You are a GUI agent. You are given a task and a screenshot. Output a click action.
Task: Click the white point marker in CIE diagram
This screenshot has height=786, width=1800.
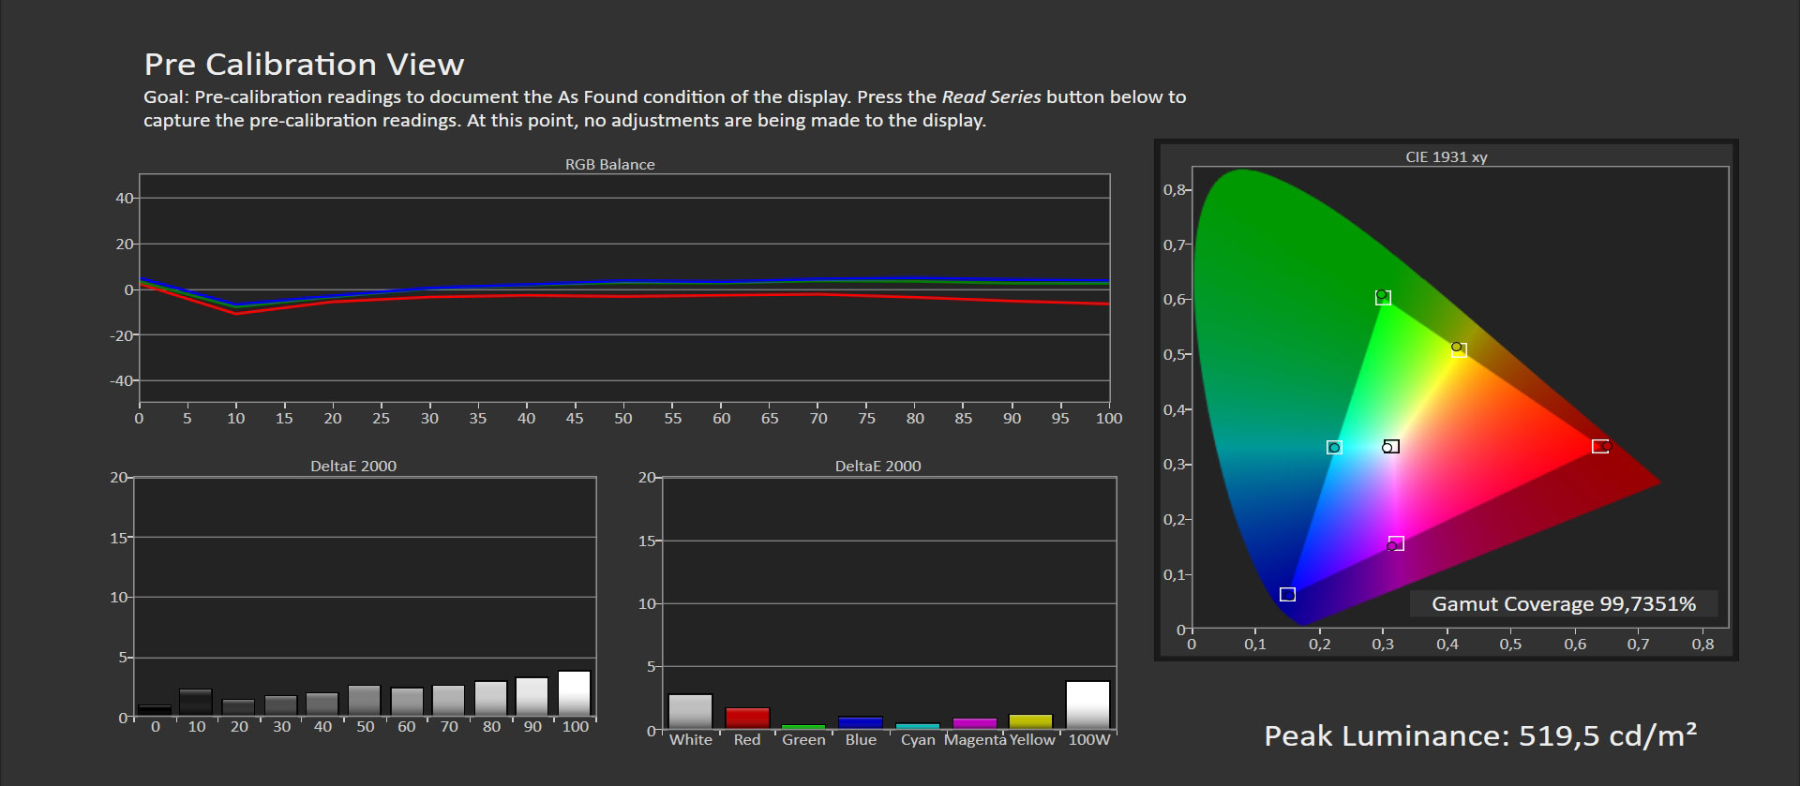tap(1390, 447)
